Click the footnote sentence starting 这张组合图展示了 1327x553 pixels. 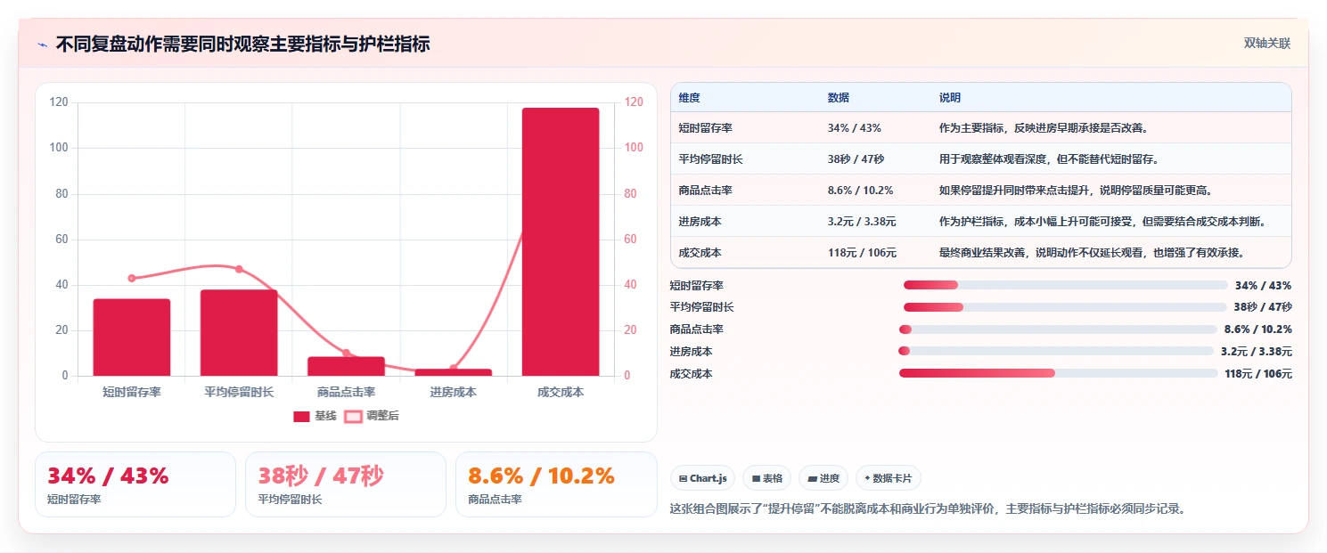pos(928,508)
